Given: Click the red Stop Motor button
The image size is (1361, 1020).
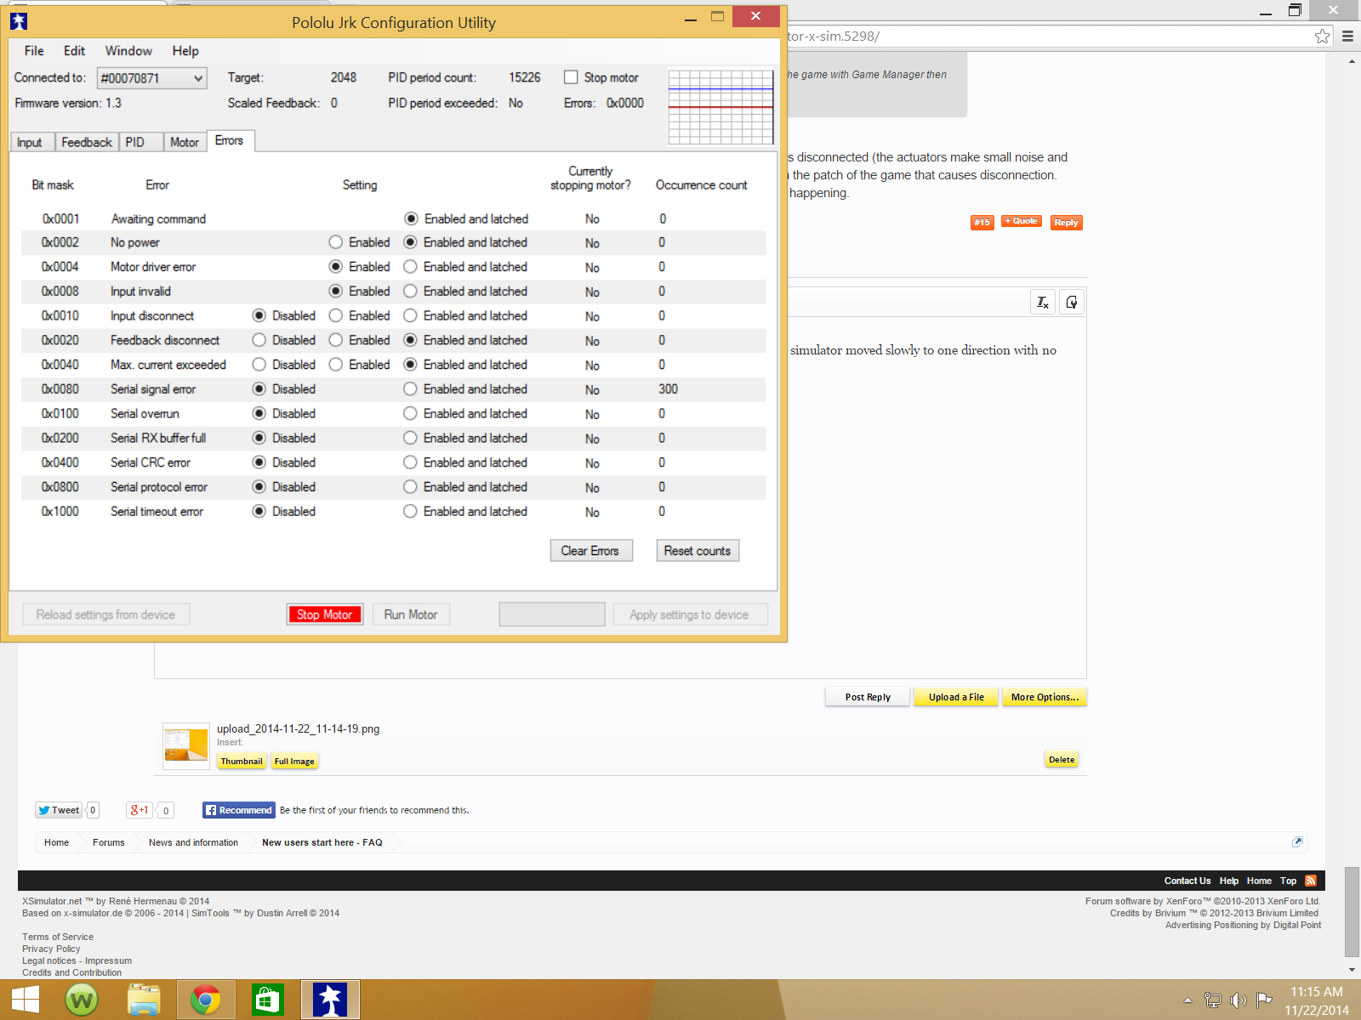Looking at the screenshot, I should click(x=325, y=615).
